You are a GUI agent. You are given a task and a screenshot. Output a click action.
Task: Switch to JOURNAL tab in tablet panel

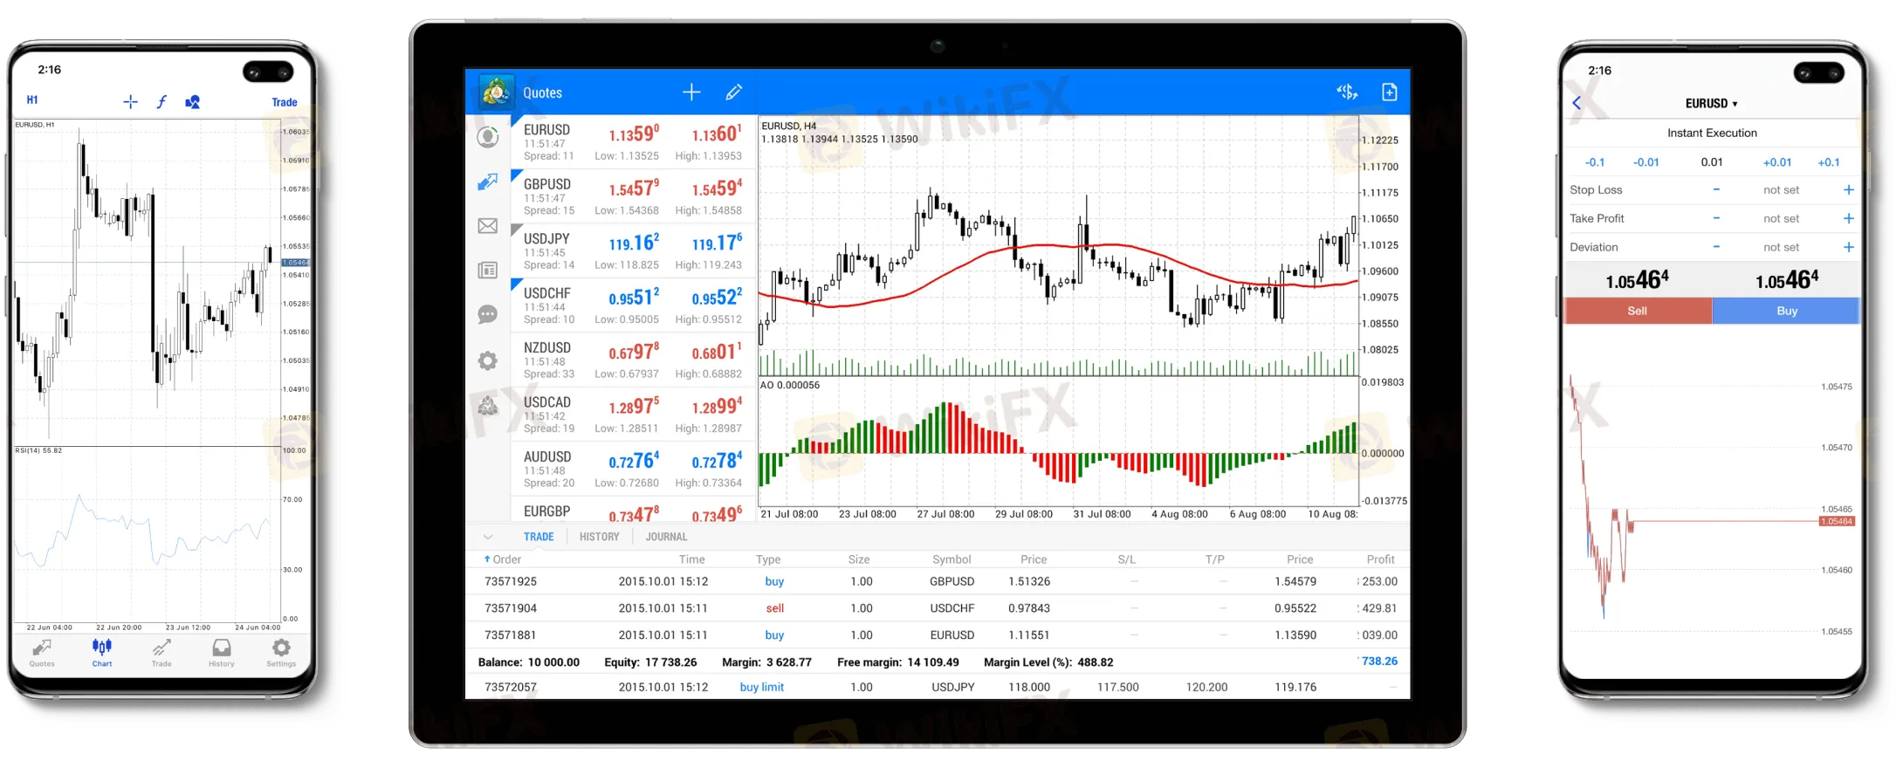point(666,537)
